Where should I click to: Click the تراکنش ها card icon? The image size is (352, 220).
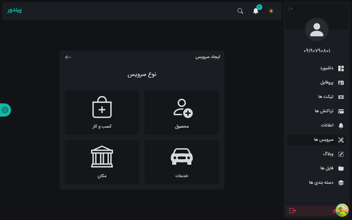coord(341,111)
